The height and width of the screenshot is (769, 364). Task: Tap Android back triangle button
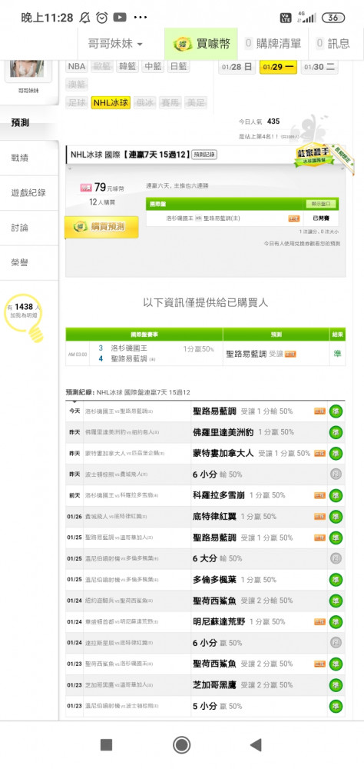(256, 745)
